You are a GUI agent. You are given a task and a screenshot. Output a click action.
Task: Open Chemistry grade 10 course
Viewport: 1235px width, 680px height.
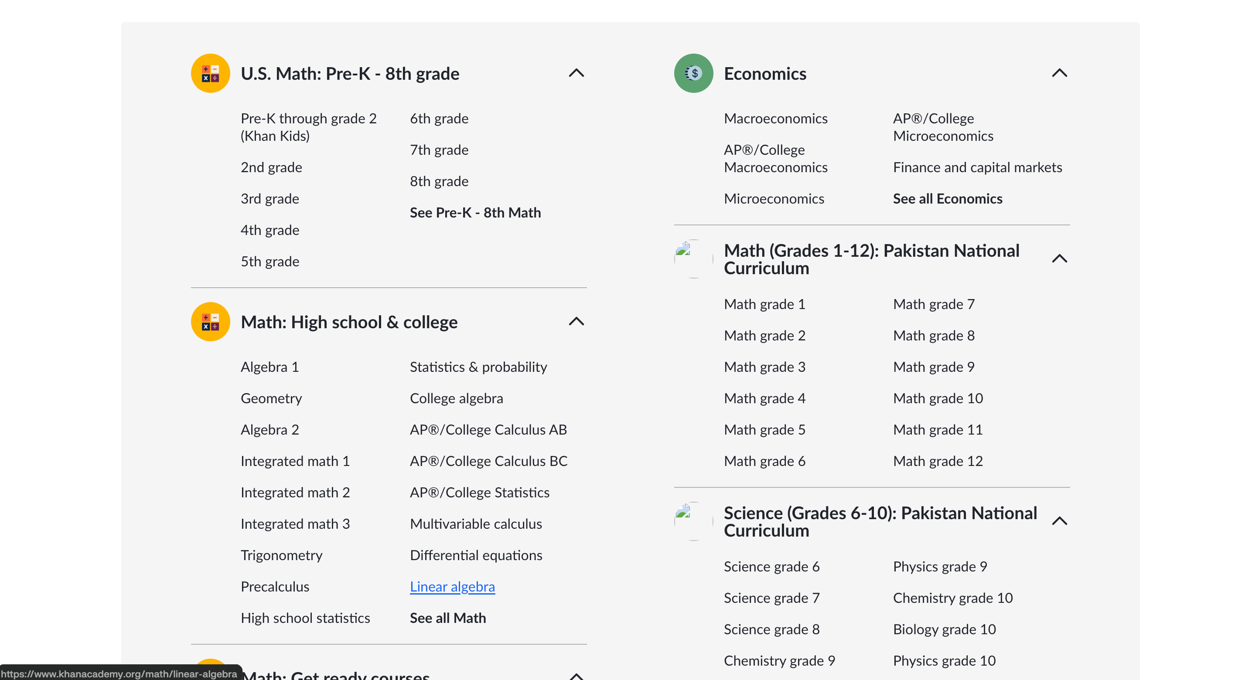pyautogui.click(x=952, y=598)
